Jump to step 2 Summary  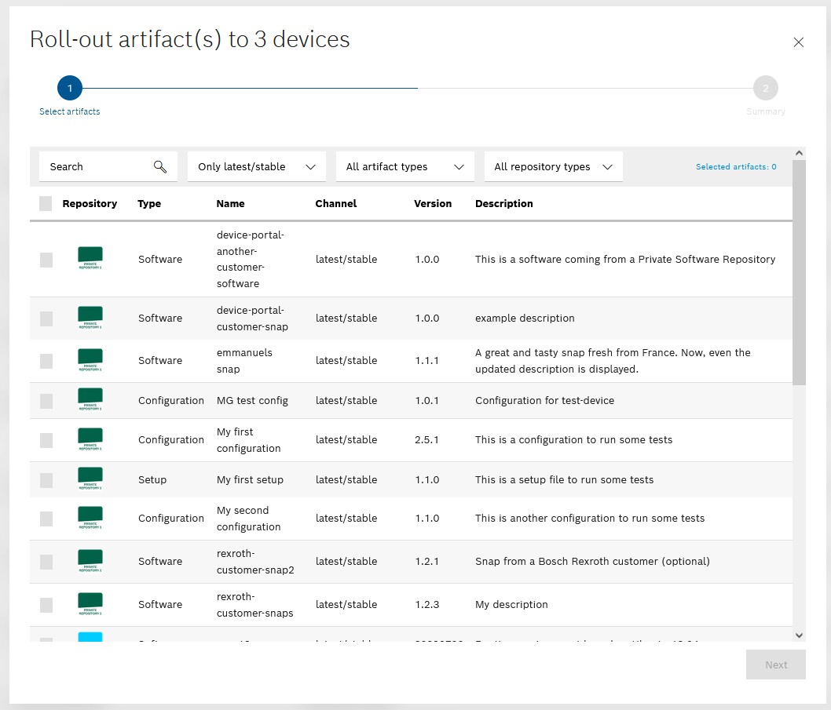point(765,89)
